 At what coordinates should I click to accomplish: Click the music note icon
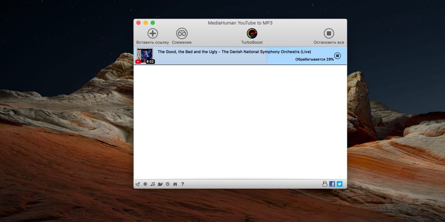tap(153, 184)
